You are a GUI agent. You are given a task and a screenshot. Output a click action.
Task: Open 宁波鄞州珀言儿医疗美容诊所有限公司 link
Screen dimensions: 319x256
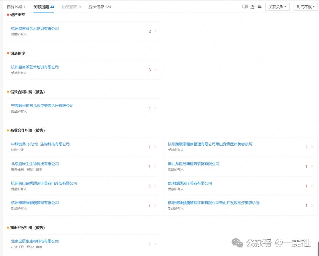42,106
